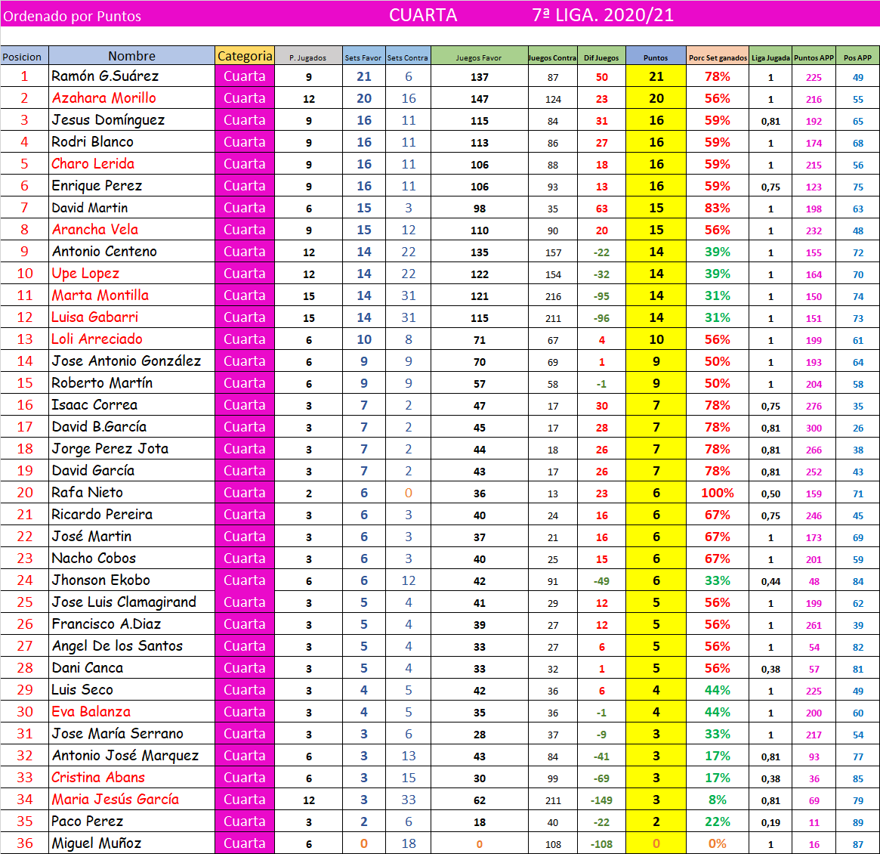880x854 pixels.
Task: Click the name 'José Martin'
Action: [x=91, y=536]
